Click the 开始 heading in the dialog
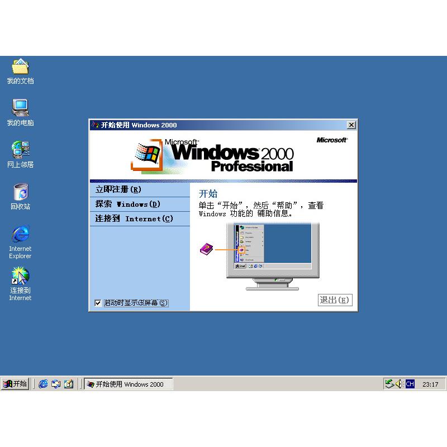The image size is (447, 447). click(x=208, y=194)
